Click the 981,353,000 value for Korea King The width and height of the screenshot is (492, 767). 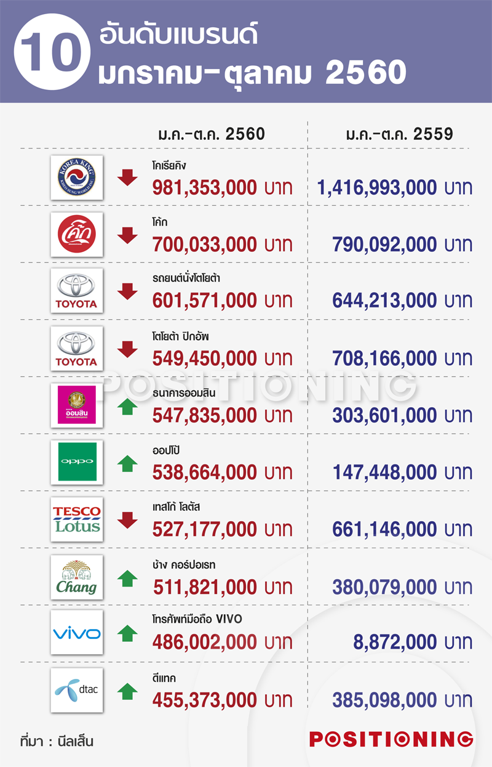[x=205, y=187]
